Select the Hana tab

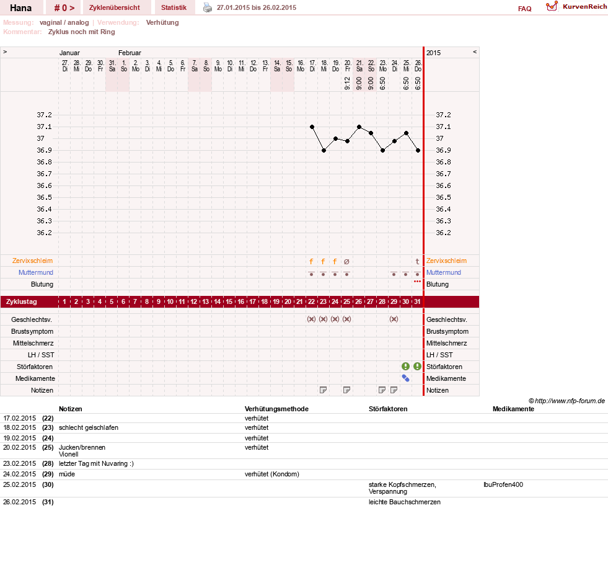pyautogui.click(x=20, y=8)
